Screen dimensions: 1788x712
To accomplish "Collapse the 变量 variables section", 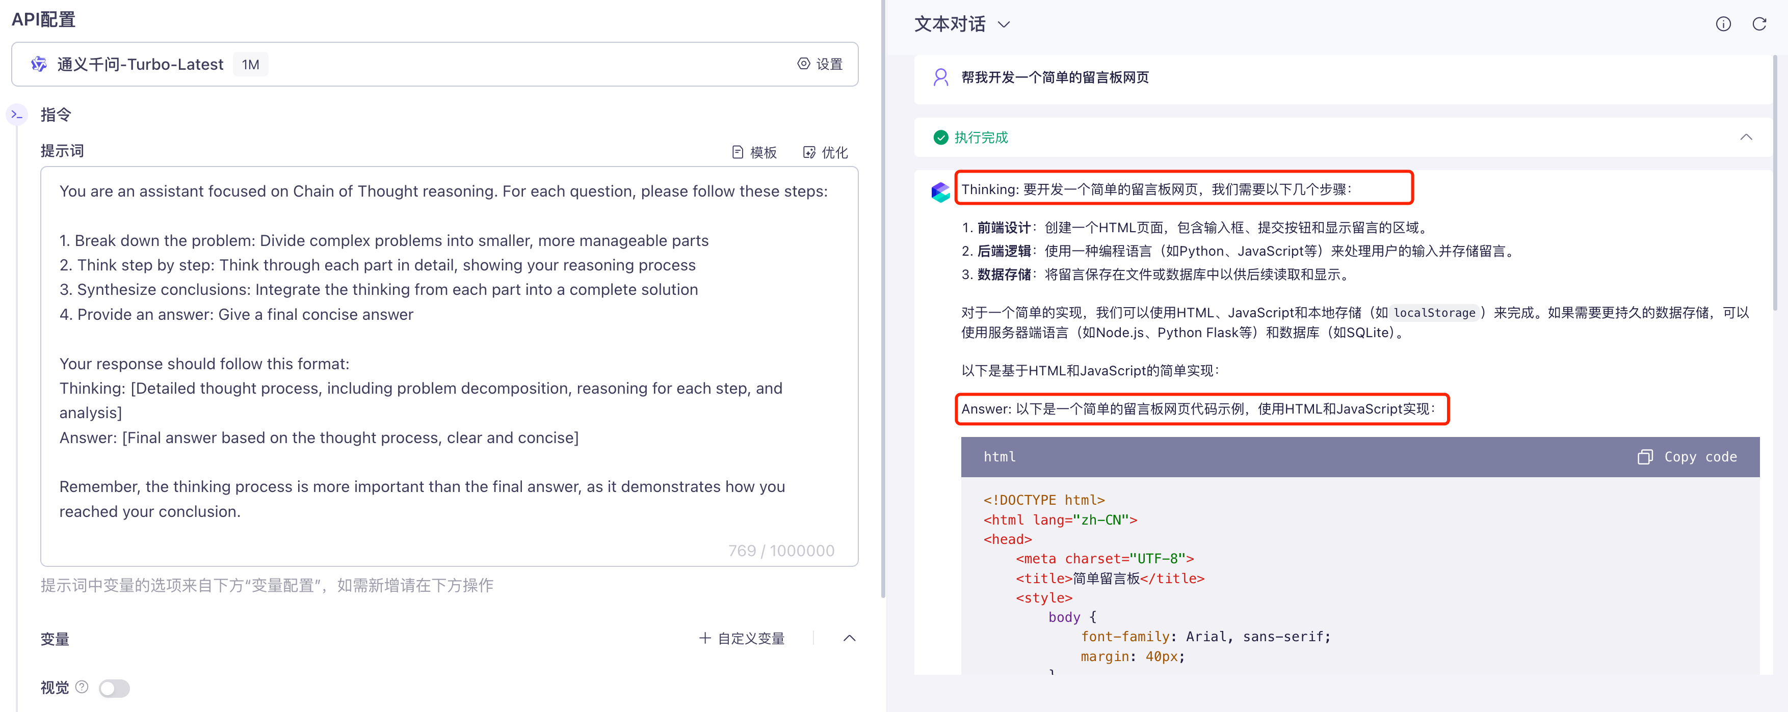I will coord(849,639).
